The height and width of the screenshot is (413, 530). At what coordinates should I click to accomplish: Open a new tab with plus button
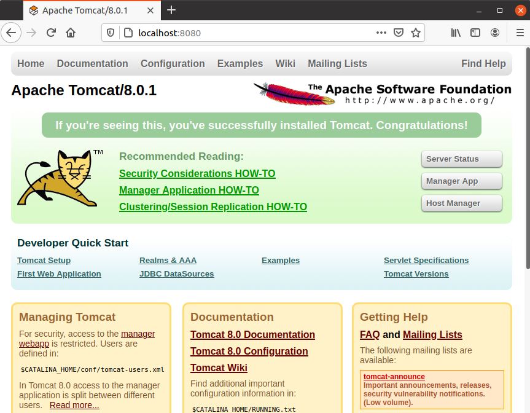tap(171, 10)
